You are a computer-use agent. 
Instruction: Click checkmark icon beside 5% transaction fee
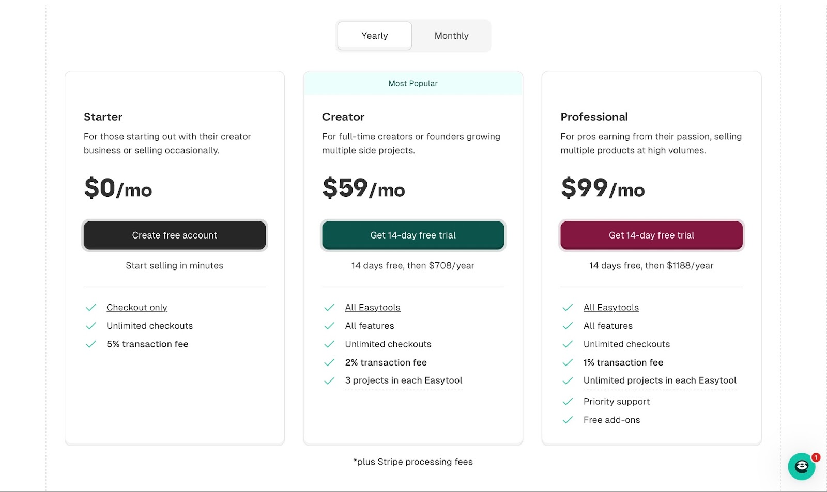pos(91,344)
